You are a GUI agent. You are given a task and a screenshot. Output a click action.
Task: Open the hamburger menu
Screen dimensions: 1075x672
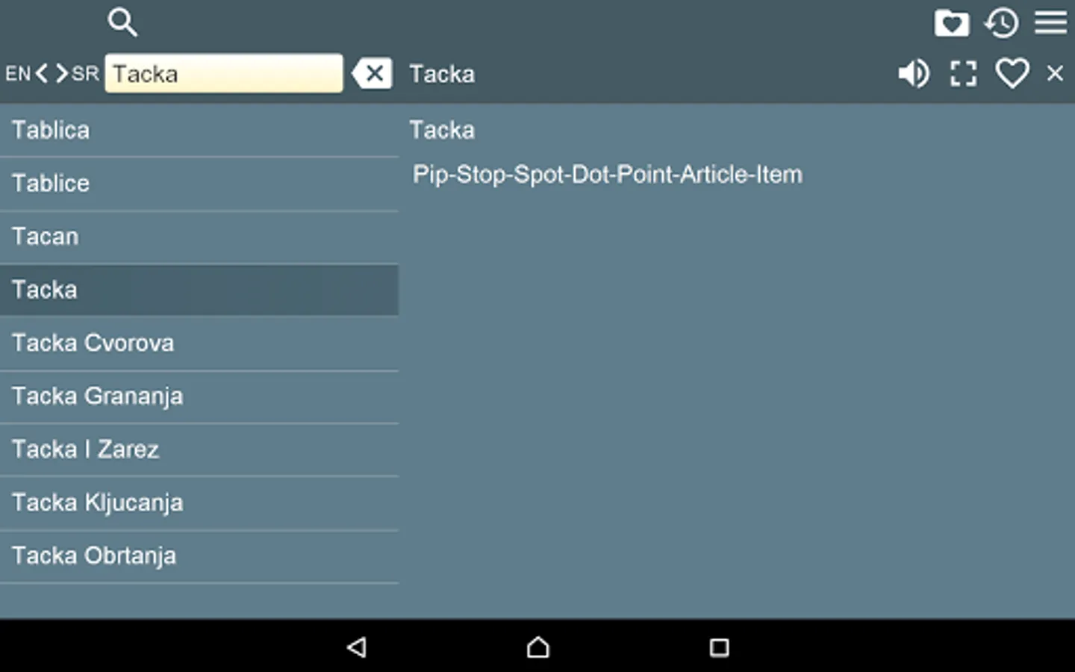pyautogui.click(x=1050, y=22)
